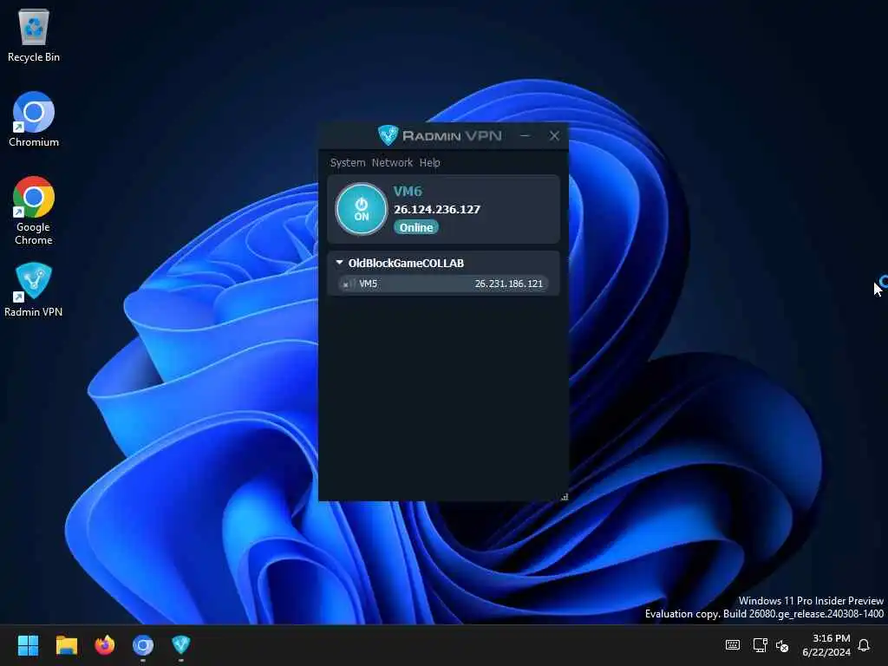Open the Network menu in Radmin VPN
Screen dimensions: 888x666
(x=392, y=162)
